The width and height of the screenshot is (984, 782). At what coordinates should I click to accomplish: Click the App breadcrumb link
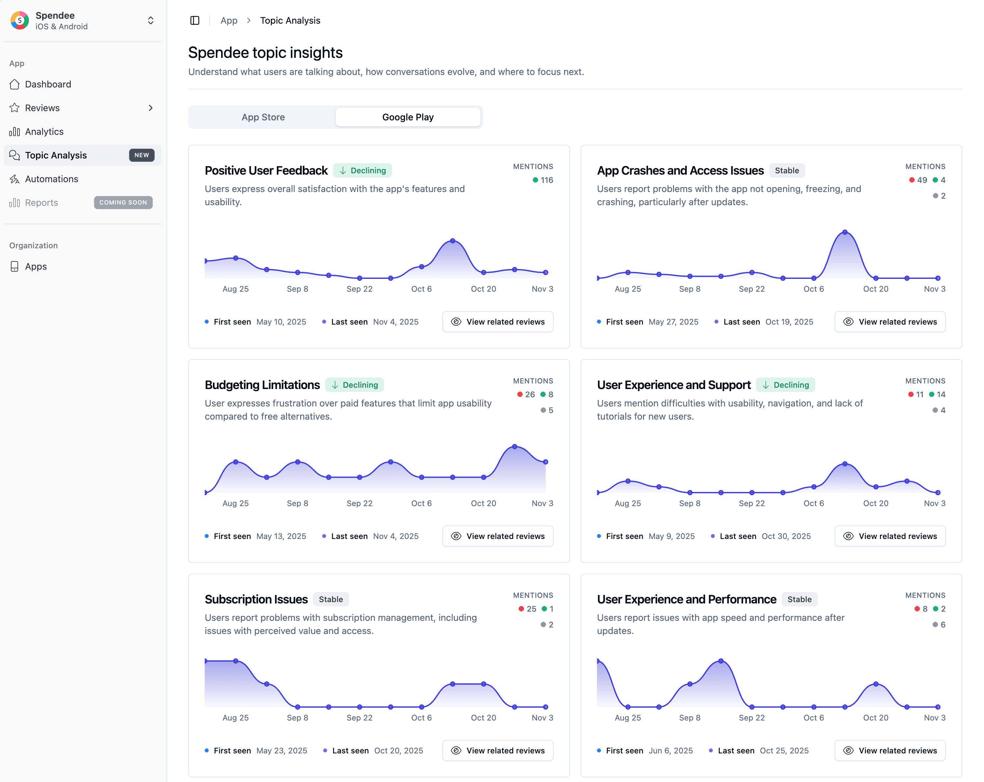(x=229, y=20)
